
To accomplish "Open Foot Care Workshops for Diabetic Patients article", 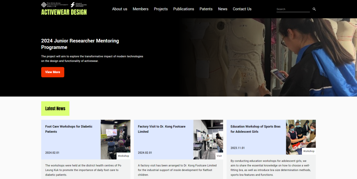I will coord(69,129).
